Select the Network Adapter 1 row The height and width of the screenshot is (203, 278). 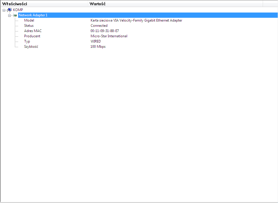tap(148, 15)
